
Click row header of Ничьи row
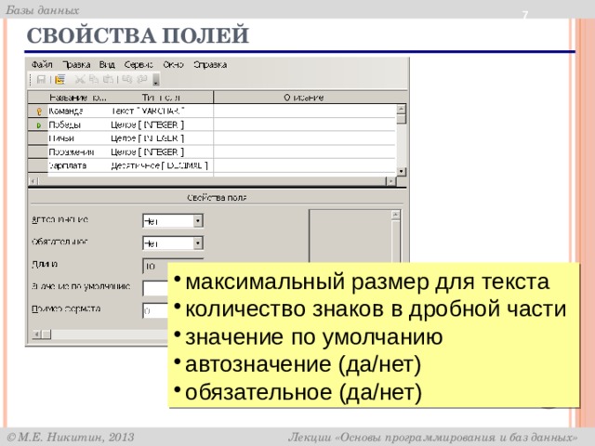coord(38,138)
